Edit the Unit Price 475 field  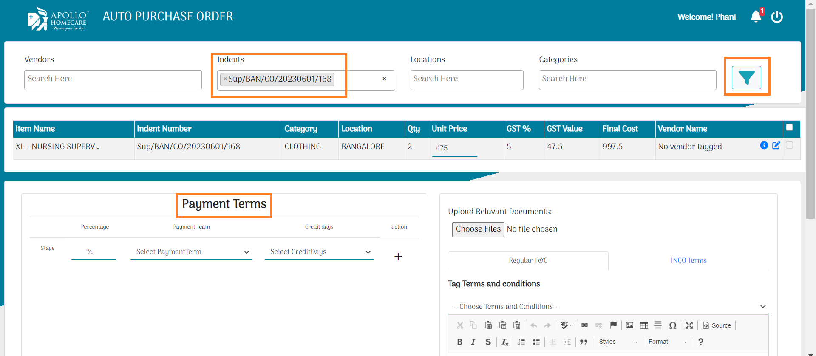[454, 148]
